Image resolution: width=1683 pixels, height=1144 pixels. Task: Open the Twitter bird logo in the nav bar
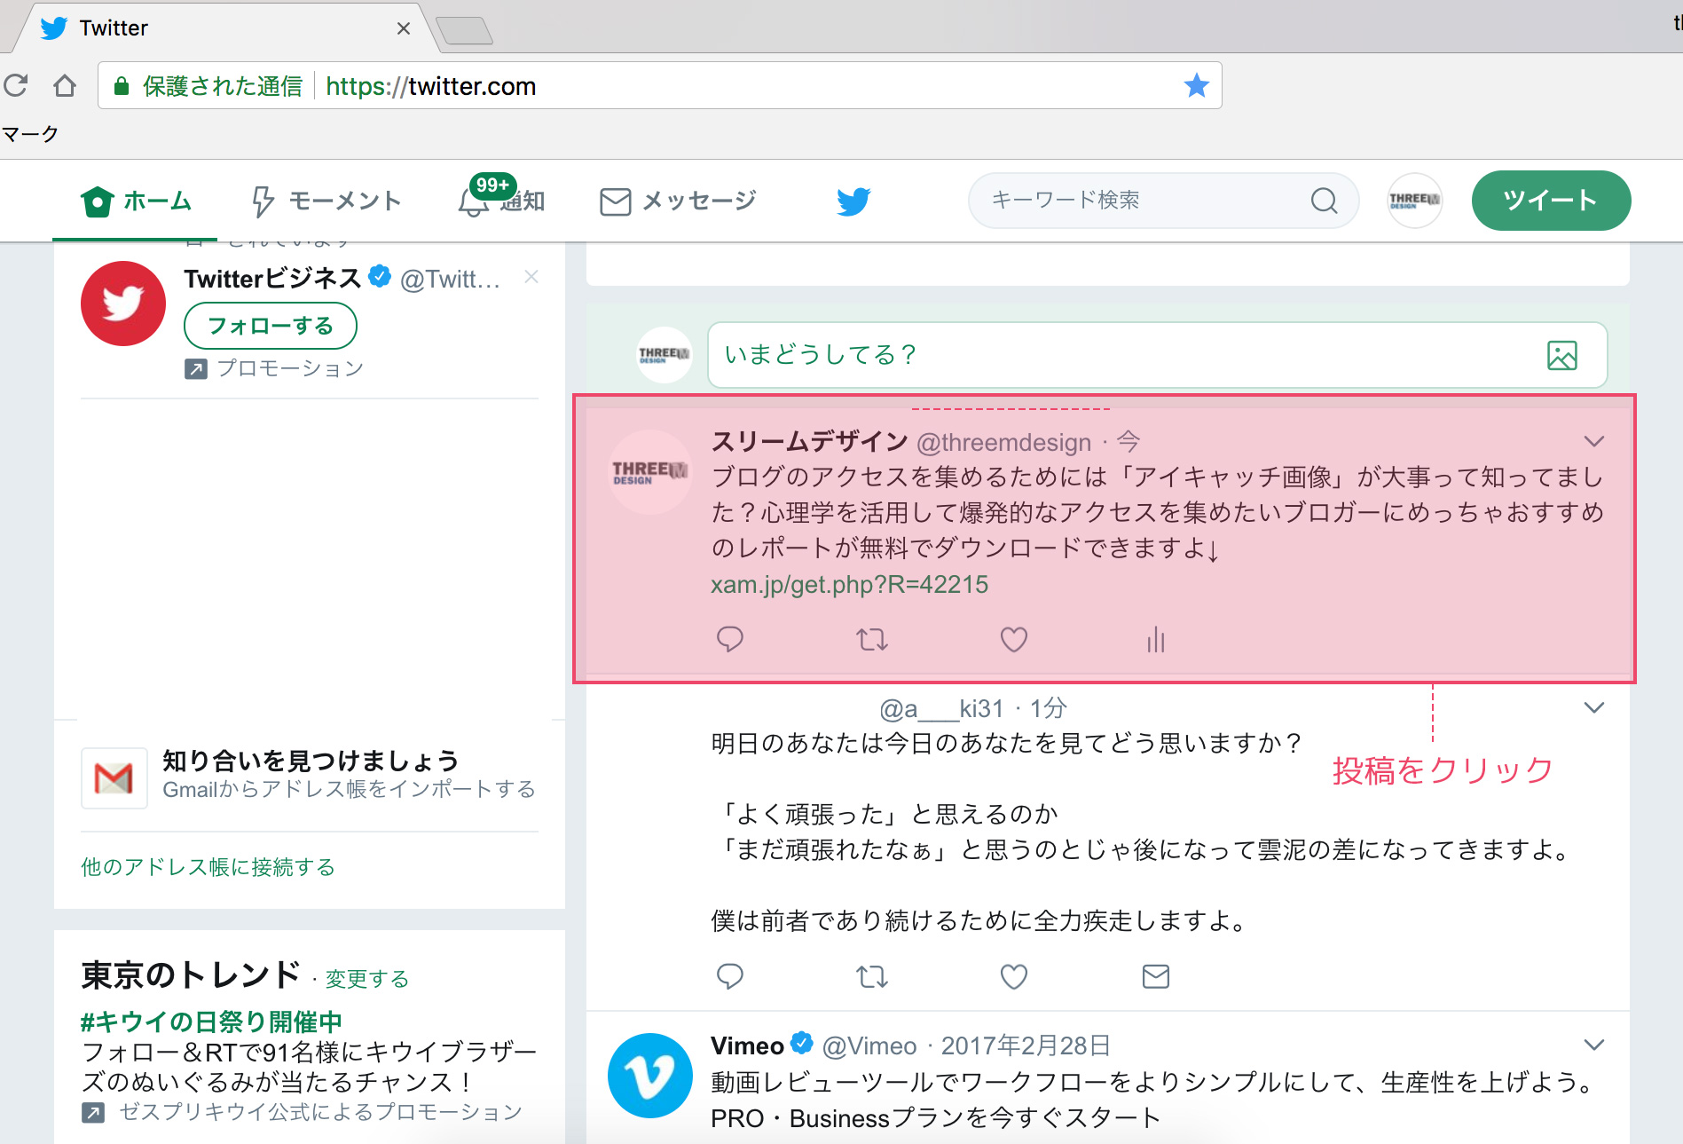[853, 201]
